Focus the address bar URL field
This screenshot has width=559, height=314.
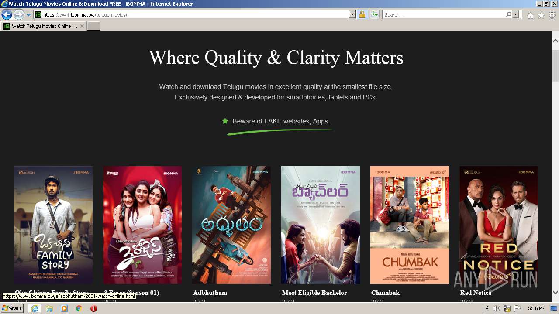tap(195, 15)
